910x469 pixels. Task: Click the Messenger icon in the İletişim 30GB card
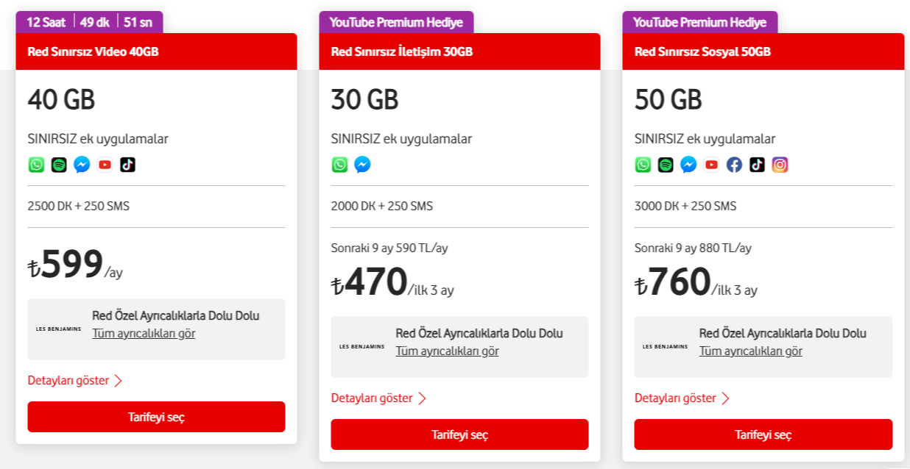point(362,165)
